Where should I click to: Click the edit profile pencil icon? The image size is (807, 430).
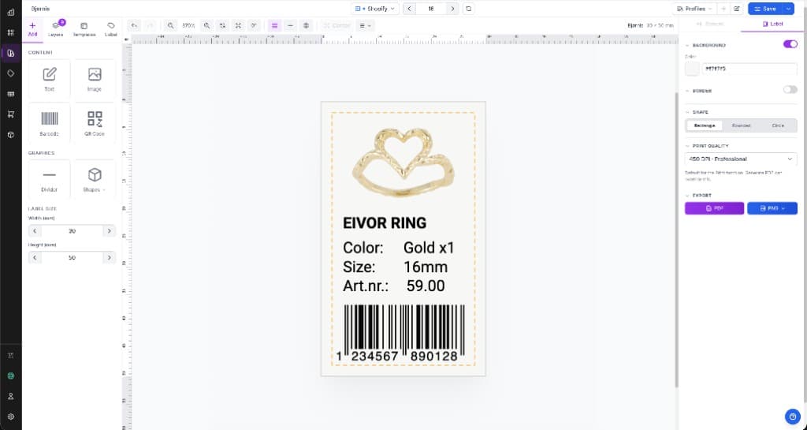737,9
